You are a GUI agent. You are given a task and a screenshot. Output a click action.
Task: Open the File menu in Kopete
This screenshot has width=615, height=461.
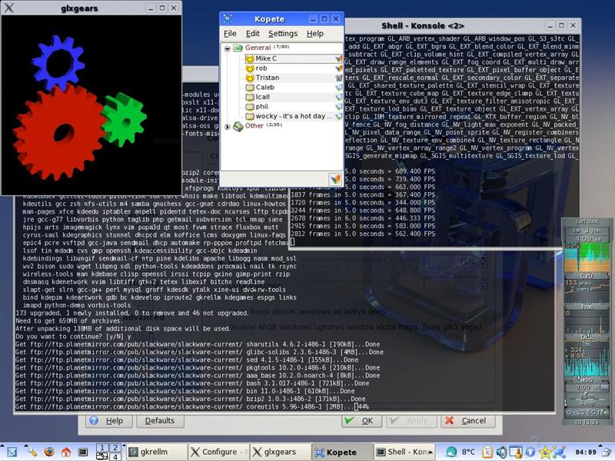(x=230, y=34)
